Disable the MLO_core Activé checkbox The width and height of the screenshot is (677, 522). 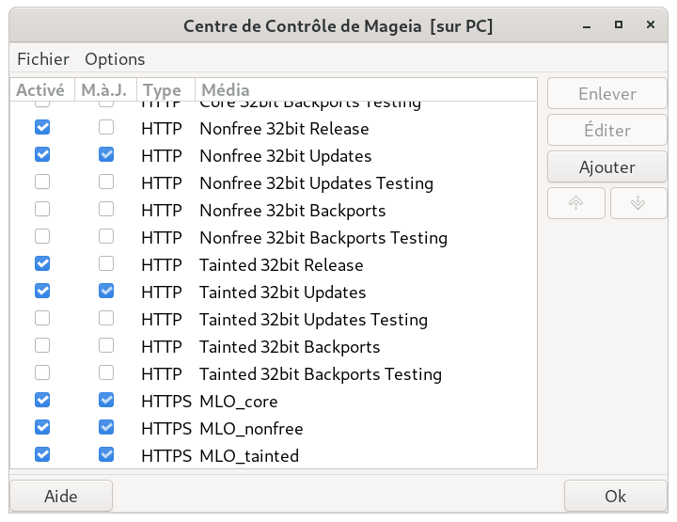coord(42,400)
